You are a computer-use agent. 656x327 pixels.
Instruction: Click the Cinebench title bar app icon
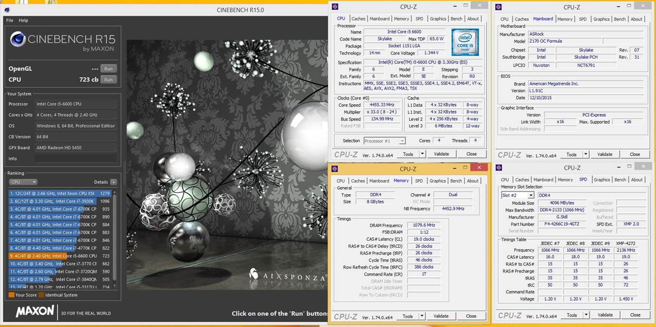click(x=7, y=10)
